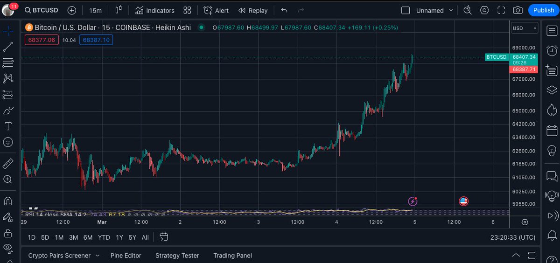Open the chart patterns tool
The image size is (560, 263).
8,78
